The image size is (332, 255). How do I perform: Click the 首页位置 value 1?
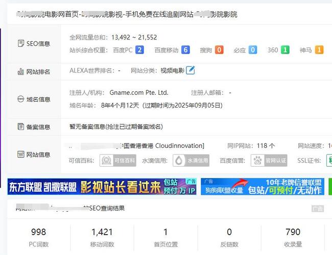[165, 232]
